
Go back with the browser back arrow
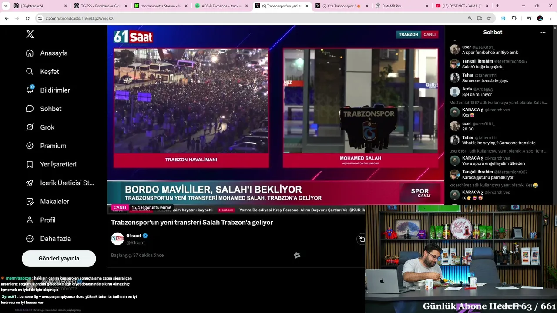7,18
